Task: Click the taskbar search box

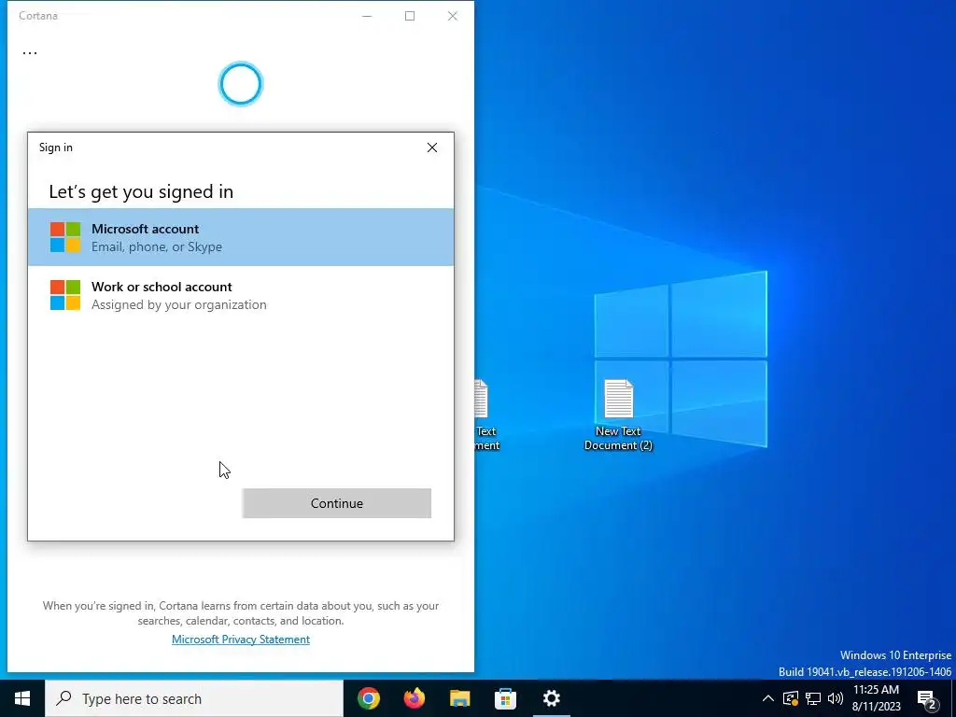Action: coord(194,698)
